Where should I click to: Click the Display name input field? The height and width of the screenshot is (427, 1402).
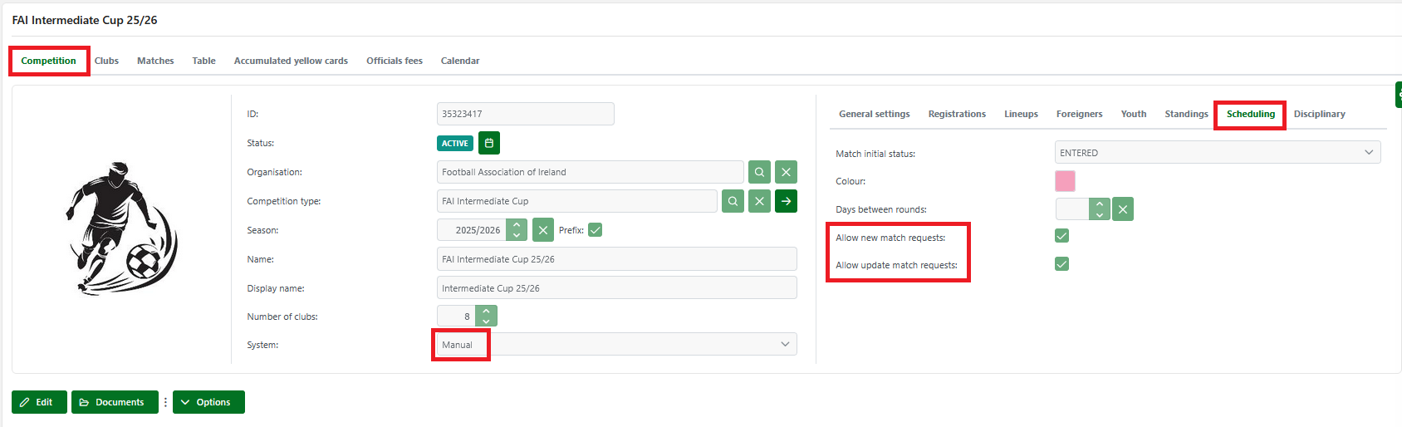pos(616,288)
